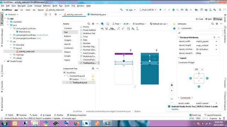Screen dimensions: 227x127
Task: Click the Make Project hammer icon
Action: 121,10
